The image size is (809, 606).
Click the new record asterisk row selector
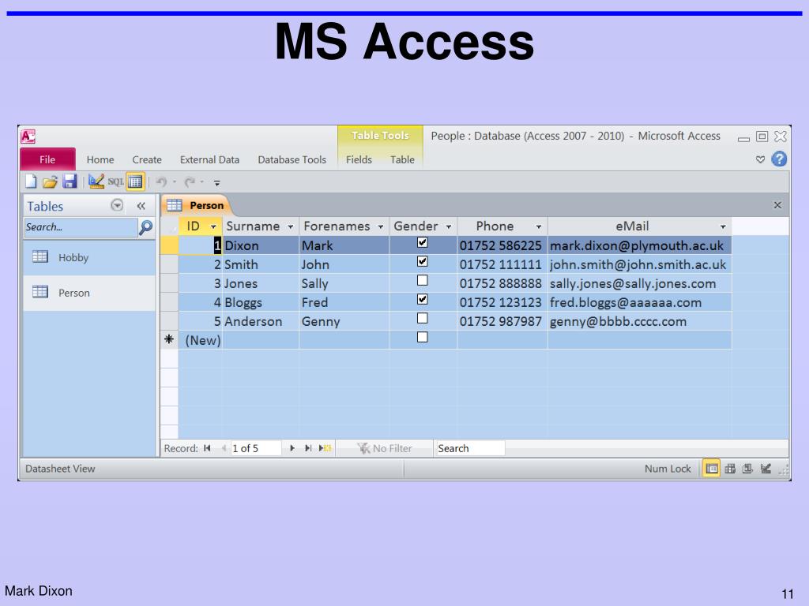tap(169, 339)
